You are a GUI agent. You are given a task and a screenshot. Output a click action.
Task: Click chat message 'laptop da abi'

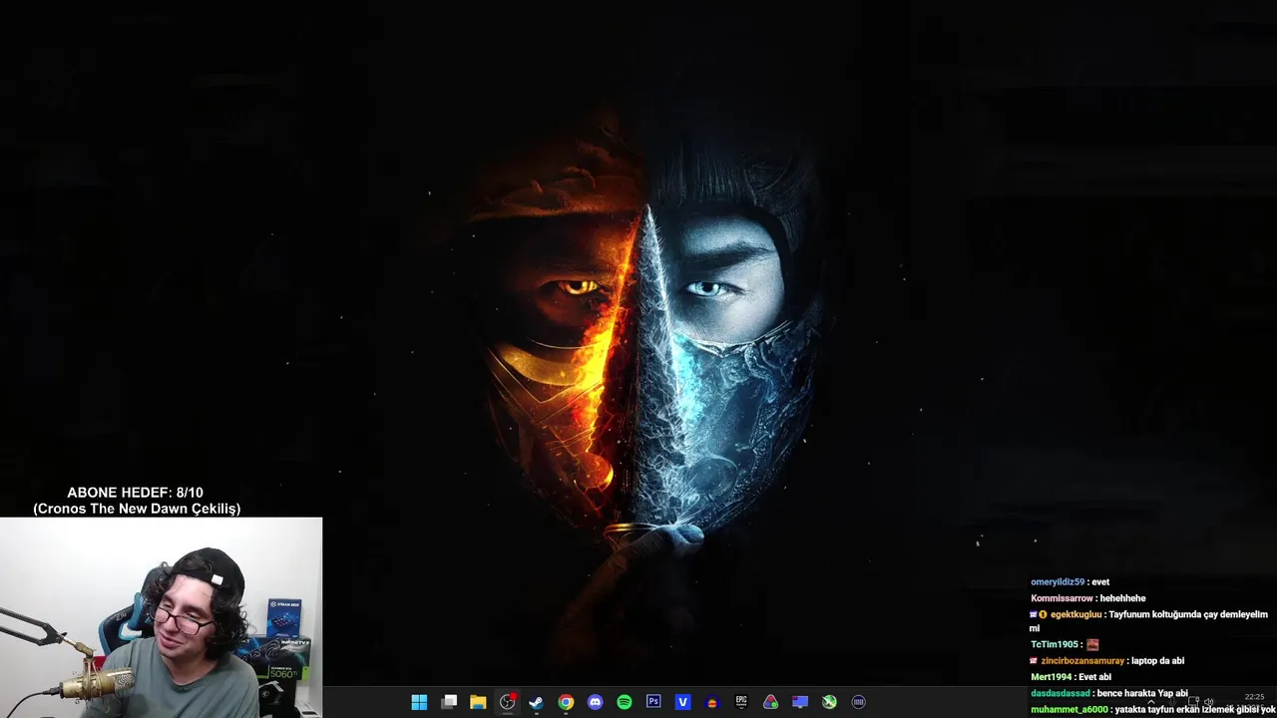click(1158, 660)
